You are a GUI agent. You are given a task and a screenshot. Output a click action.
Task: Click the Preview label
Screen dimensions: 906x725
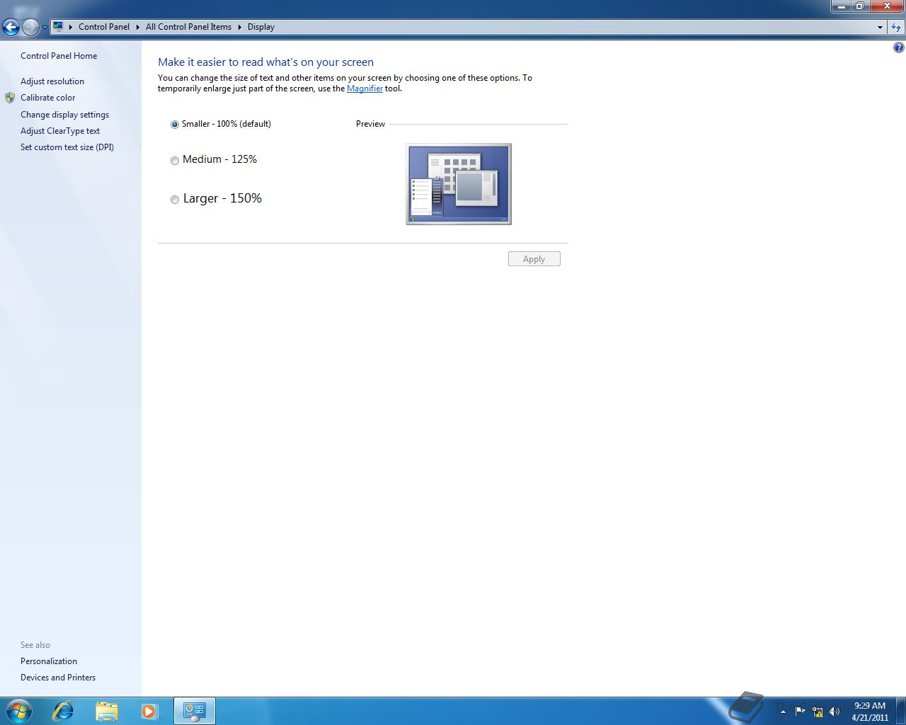click(x=370, y=124)
